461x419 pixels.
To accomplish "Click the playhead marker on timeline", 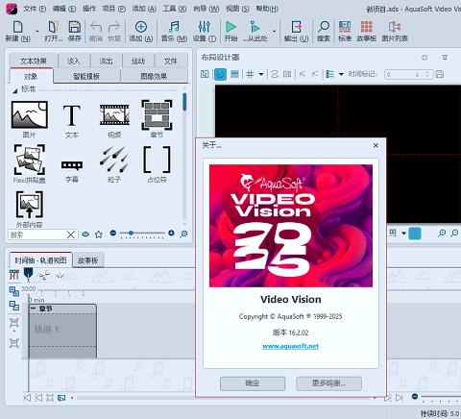I will tap(29, 274).
